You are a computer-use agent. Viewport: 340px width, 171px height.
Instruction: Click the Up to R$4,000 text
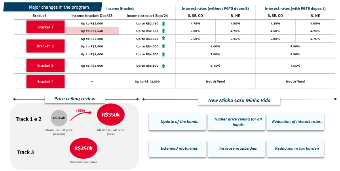tap(147, 46)
